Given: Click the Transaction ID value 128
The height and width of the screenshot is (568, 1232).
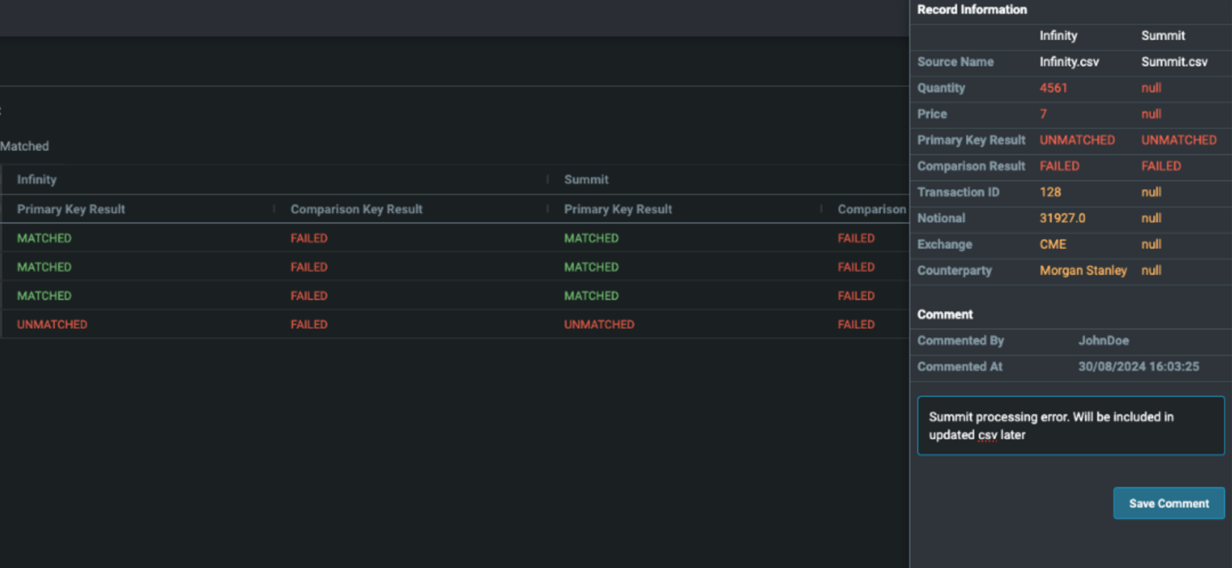Looking at the screenshot, I should point(1050,192).
